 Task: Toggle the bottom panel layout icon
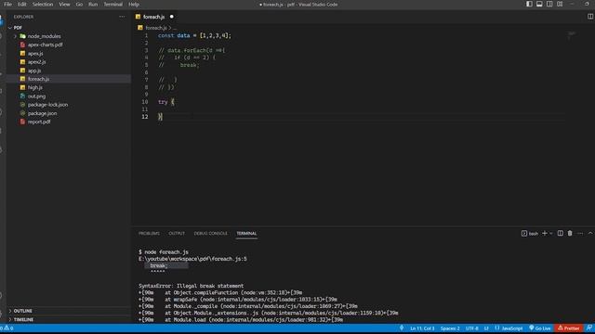click(x=539, y=4)
